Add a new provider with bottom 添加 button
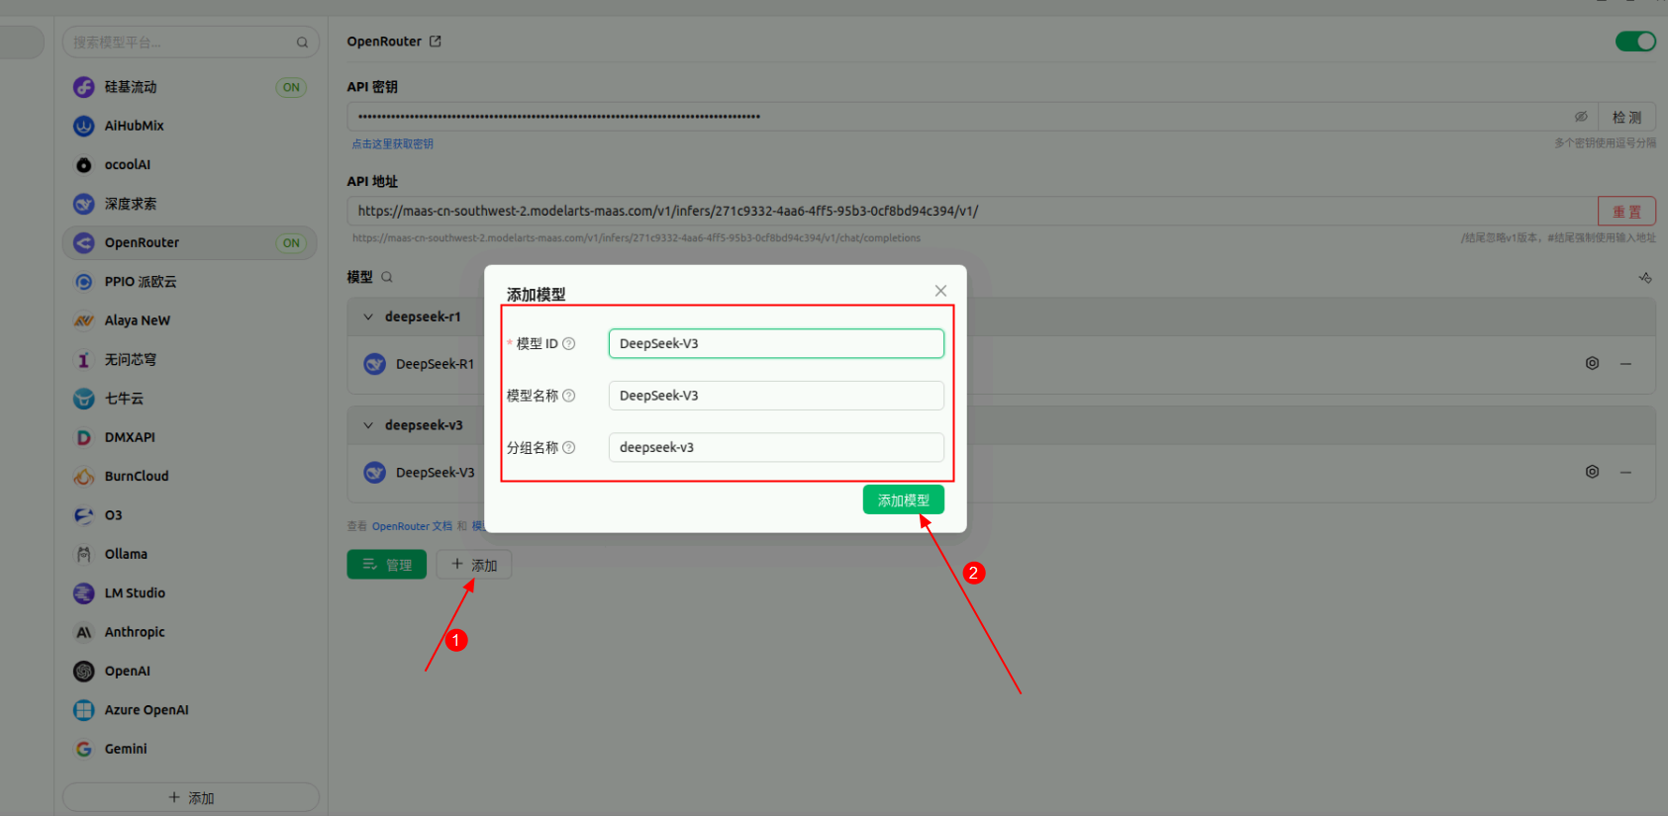 tap(191, 798)
